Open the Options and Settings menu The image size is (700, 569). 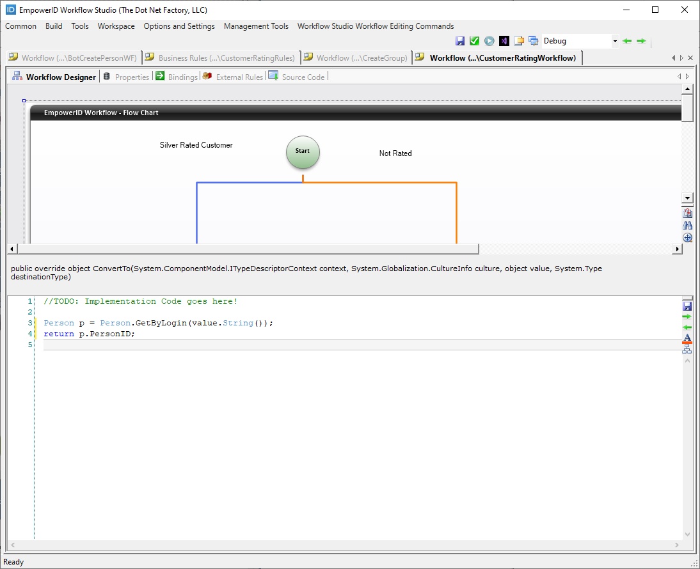click(x=179, y=26)
